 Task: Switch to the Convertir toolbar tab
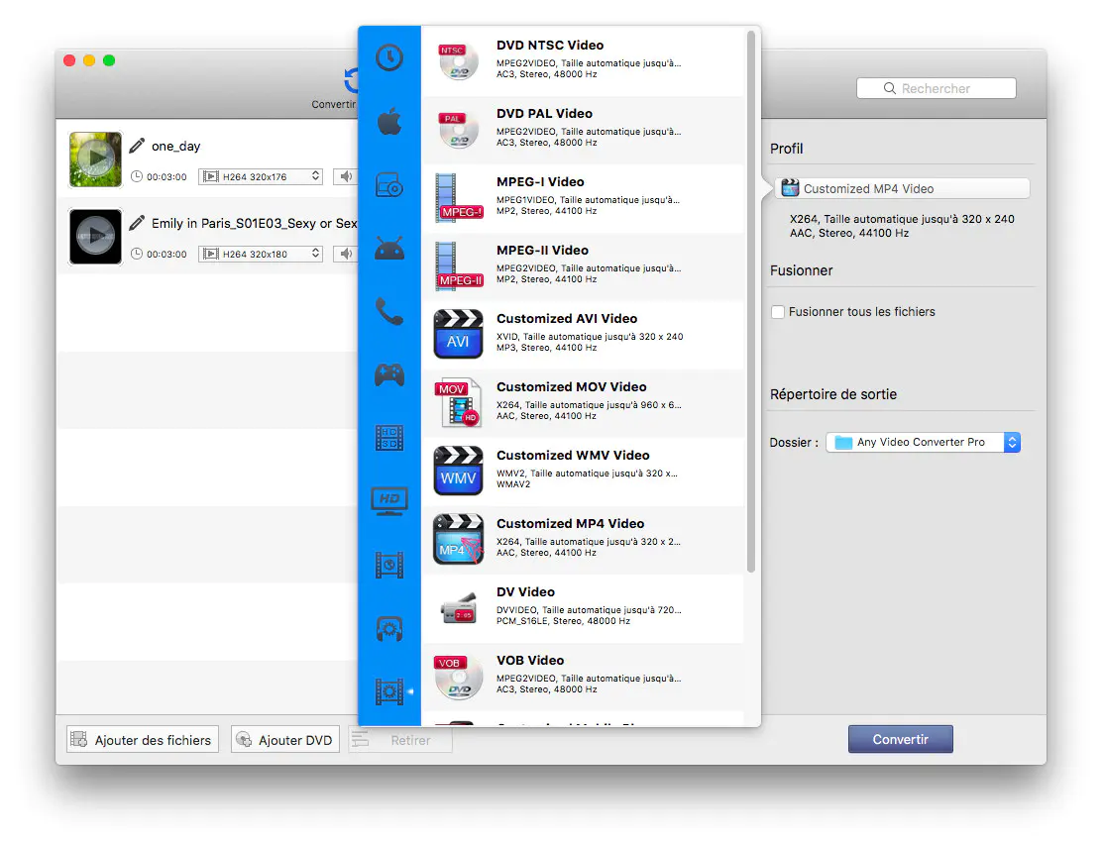point(335,88)
